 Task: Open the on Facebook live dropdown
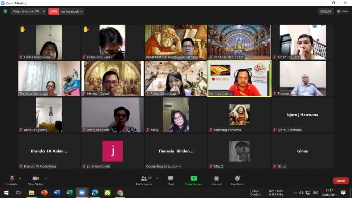72,11
